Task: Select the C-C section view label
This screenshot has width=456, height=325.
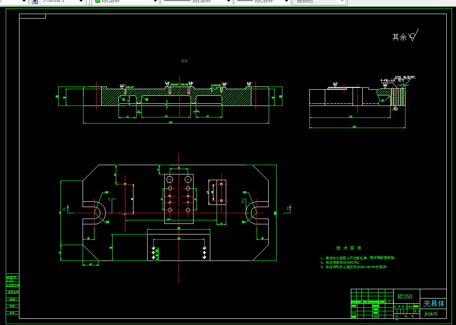Action: [184, 61]
